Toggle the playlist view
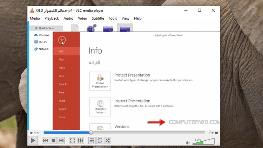 [92, 140]
